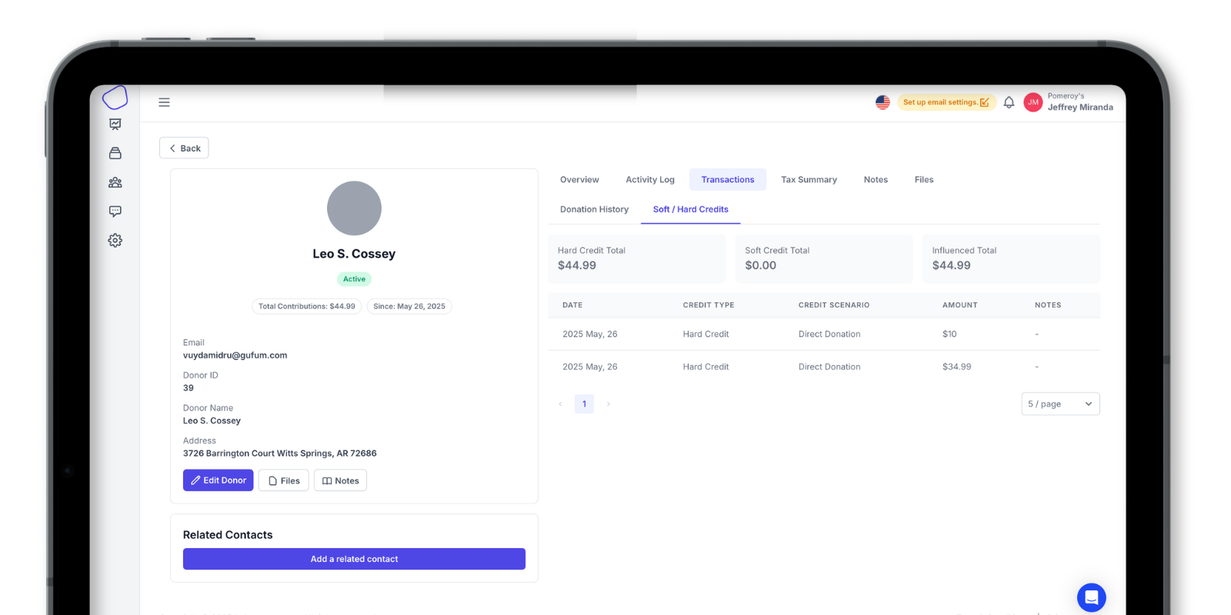1231x615 pixels.
Task: Click the email vuydamidru@gufum.com
Action: [x=235, y=355]
